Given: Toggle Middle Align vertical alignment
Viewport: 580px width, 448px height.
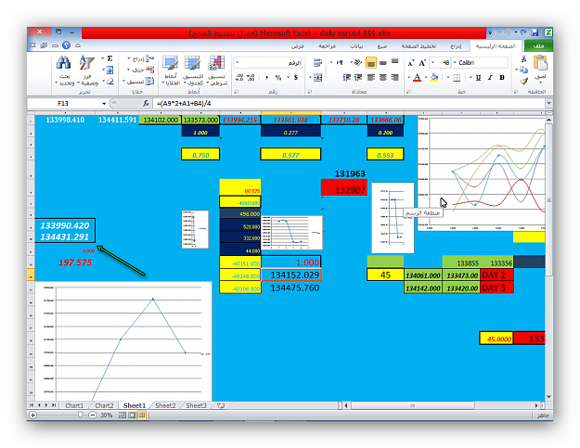Looking at the screenshot, I should pos(383,63).
